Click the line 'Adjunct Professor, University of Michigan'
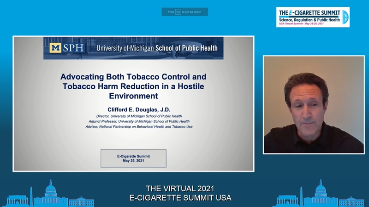Image resolution: width=369 pixels, height=207 pixels. pos(139,121)
